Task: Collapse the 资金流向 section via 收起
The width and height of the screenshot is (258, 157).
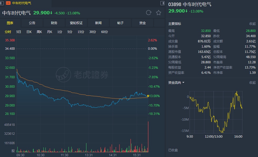Action: point(252,82)
